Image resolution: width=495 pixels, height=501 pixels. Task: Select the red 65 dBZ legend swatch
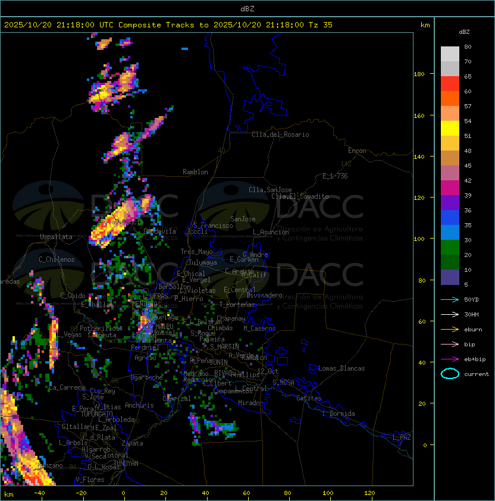point(450,83)
